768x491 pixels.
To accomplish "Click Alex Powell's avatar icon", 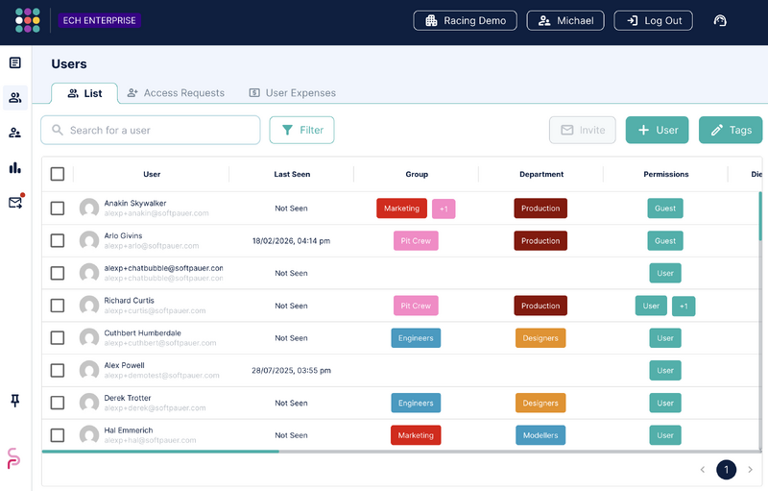I will pos(89,371).
